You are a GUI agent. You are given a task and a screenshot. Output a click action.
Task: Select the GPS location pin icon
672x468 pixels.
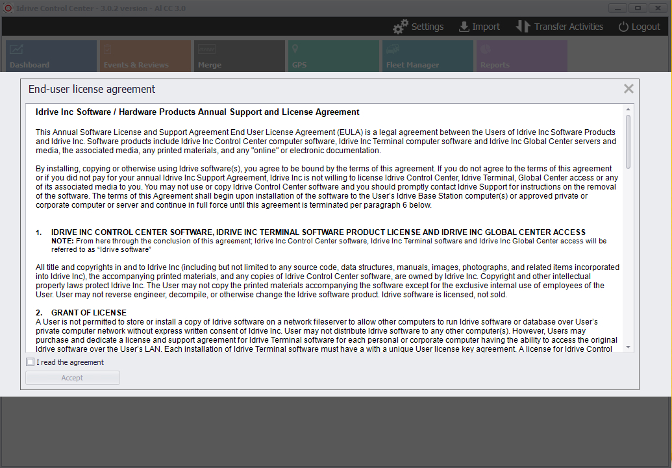coord(294,48)
